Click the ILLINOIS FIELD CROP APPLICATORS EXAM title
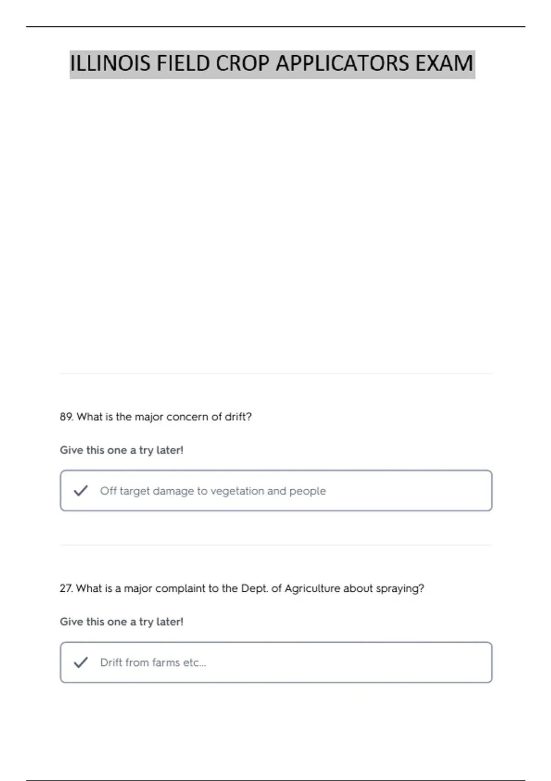 pyautogui.click(x=272, y=63)
